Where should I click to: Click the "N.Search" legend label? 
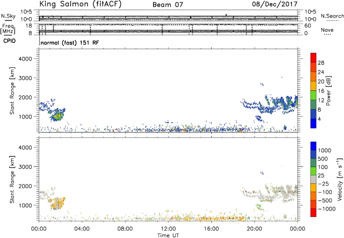pyautogui.click(x=332, y=16)
